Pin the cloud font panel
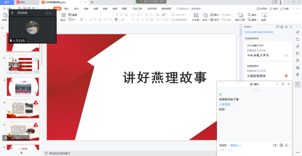 pos(286,27)
